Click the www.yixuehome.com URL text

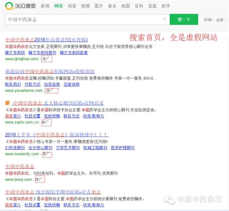click(x=24, y=91)
